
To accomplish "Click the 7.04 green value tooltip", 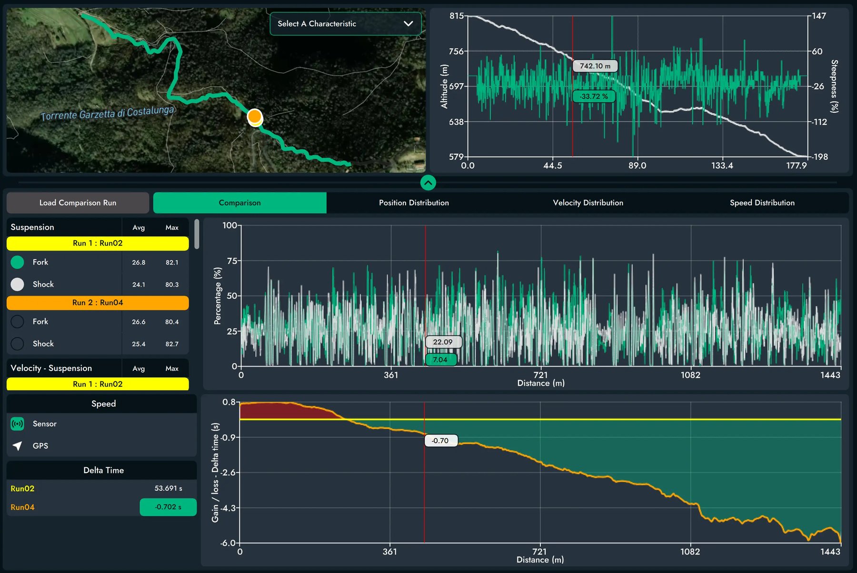I will pyautogui.click(x=440, y=359).
